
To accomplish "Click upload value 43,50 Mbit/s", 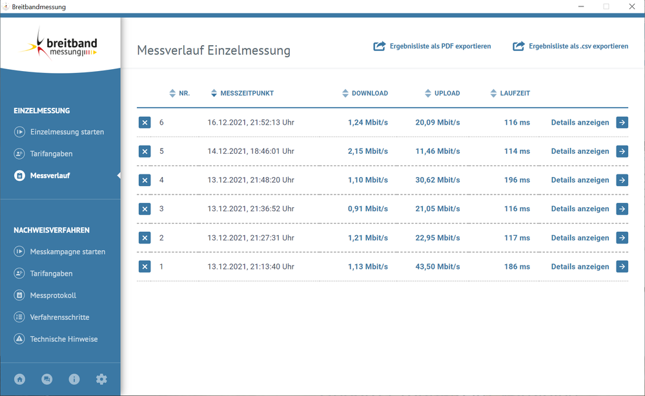I will click(438, 266).
